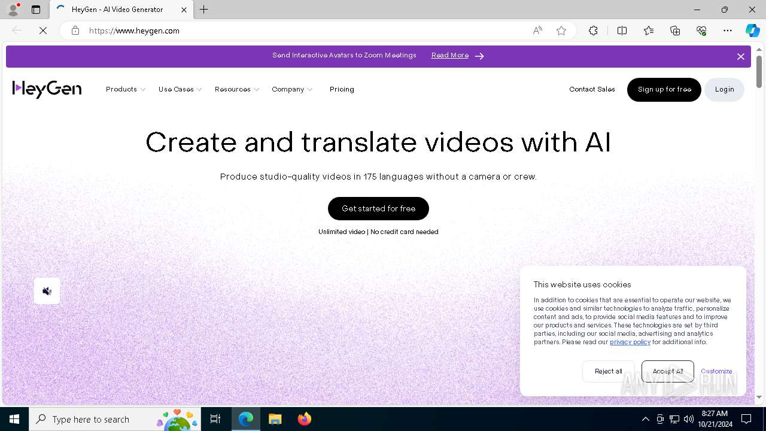This screenshot has width=766, height=431.
Task: Click the Login button
Action: click(x=724, y=90)
